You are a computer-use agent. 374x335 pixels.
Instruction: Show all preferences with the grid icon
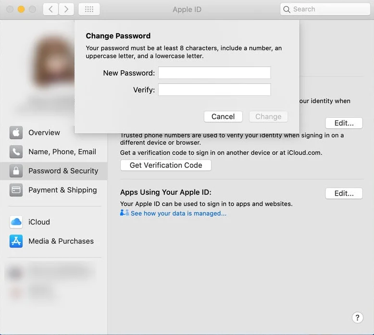89,9
